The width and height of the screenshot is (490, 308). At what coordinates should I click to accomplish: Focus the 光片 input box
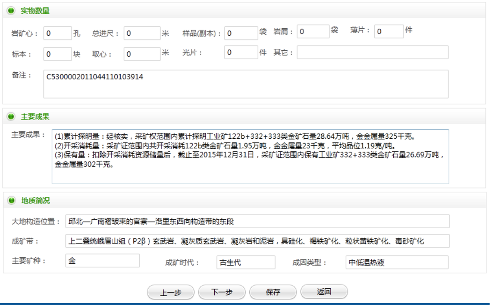241,52
